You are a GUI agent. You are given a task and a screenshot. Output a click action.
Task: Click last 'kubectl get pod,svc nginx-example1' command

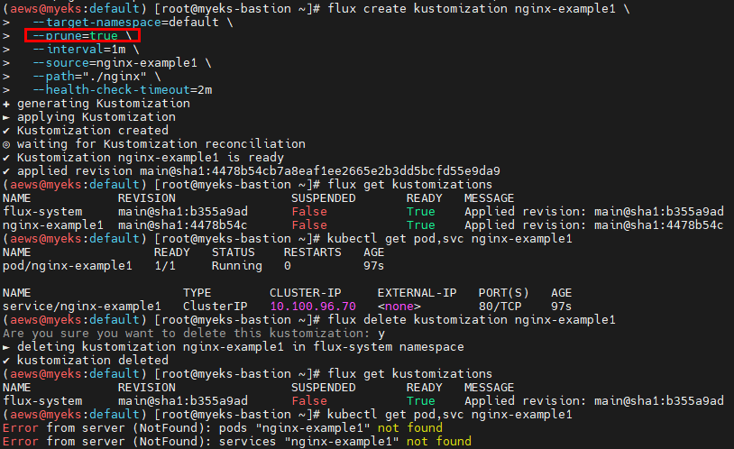pos(449,415)
